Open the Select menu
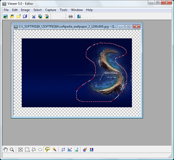Screen dimensions: 174x160 pyautogui.click(x=38, y=10)
